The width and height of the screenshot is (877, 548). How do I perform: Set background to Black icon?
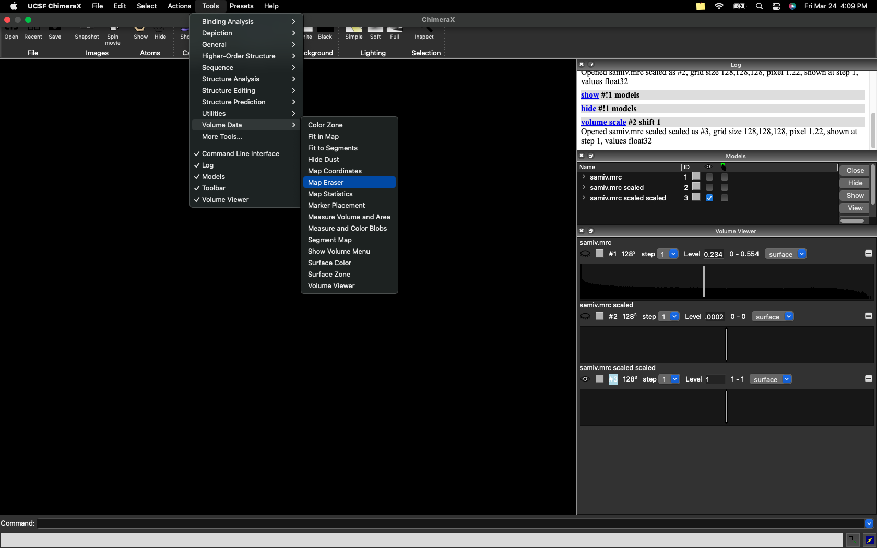click(x=325, y=33)
